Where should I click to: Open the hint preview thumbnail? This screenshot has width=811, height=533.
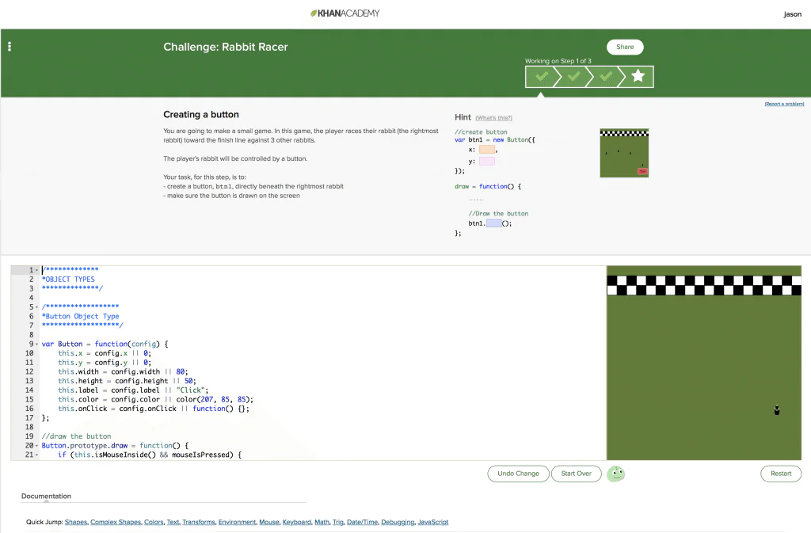624,153
